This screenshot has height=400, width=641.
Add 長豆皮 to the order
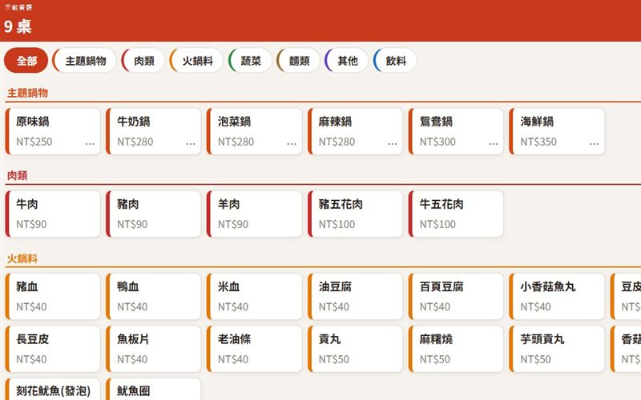pyautogui.click(x=53, y=349)
